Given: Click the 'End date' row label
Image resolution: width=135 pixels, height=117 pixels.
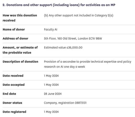Looking at the screenshot, I should point(9,94).
